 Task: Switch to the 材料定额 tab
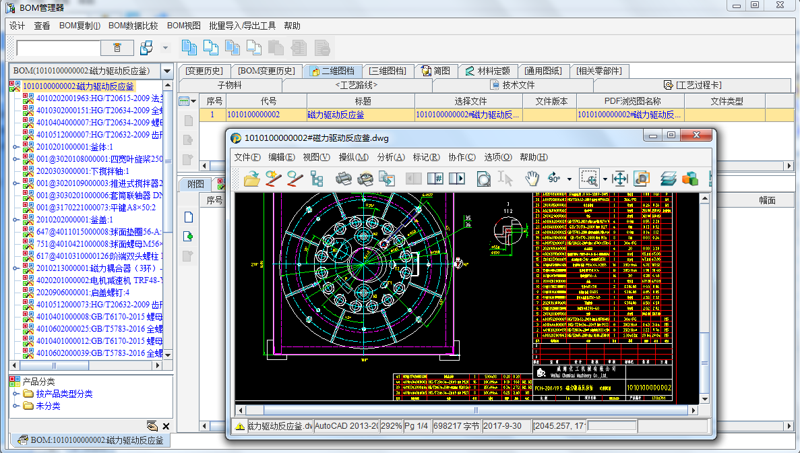tap(487, 71)
